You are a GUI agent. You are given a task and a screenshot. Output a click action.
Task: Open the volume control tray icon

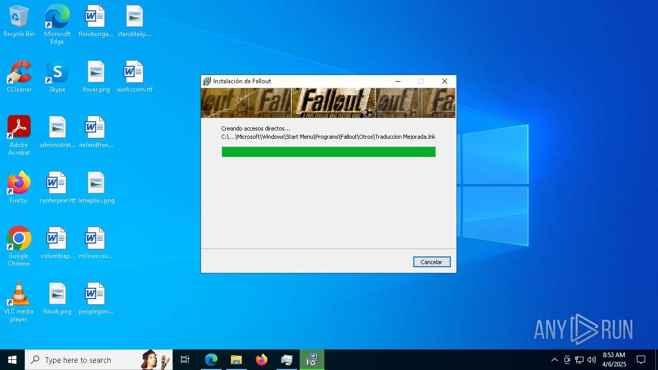[x=592, y=360]
